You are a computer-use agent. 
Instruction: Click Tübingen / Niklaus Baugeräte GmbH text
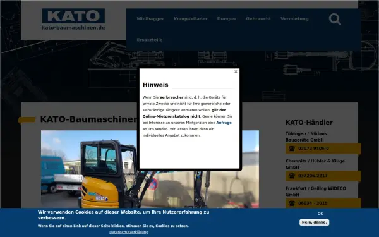point(306,137)
